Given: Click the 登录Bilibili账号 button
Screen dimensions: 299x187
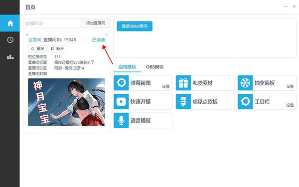Looking at the screenshot, I should [x=135, y=26].
